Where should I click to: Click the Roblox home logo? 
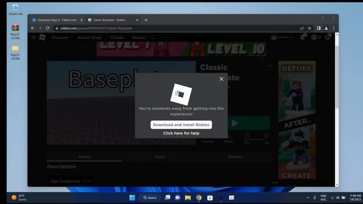click(43, 37)
